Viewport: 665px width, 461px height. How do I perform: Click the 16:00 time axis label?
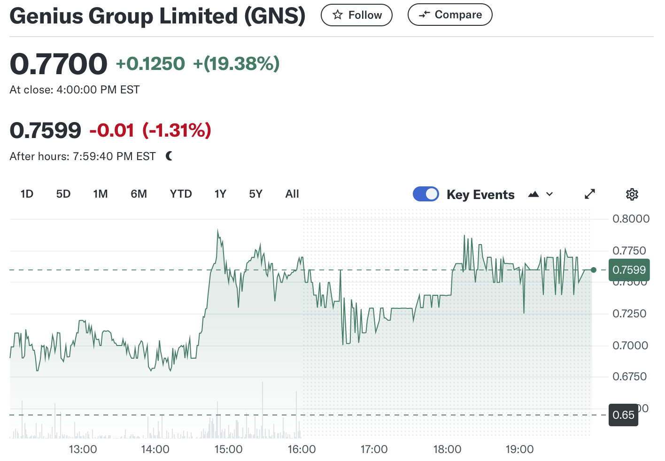point(302,449)
